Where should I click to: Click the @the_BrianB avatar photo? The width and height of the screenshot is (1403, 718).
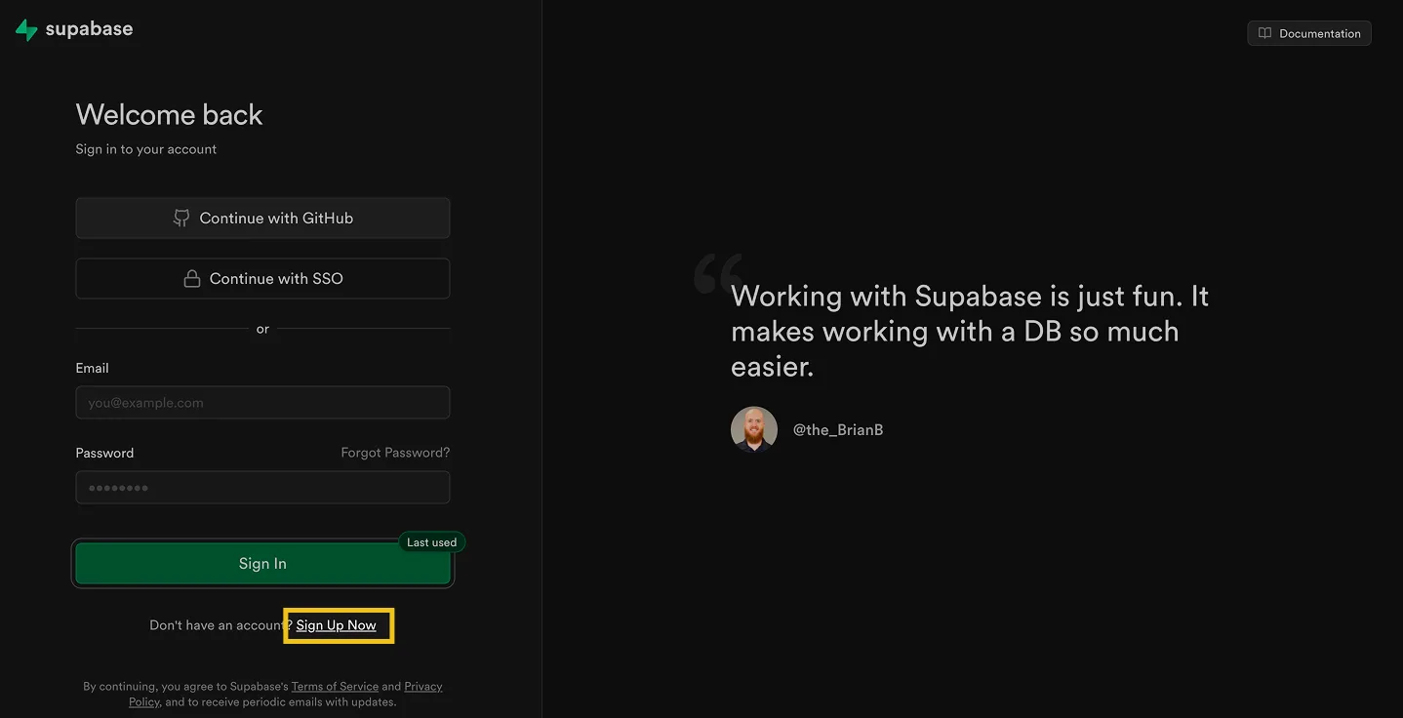[754, 429]
